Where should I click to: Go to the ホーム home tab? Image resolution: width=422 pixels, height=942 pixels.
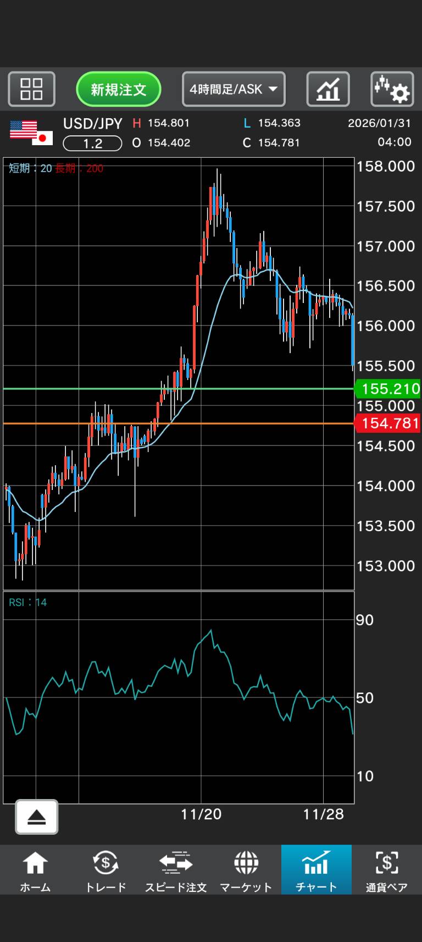click(x=35, y=870)
